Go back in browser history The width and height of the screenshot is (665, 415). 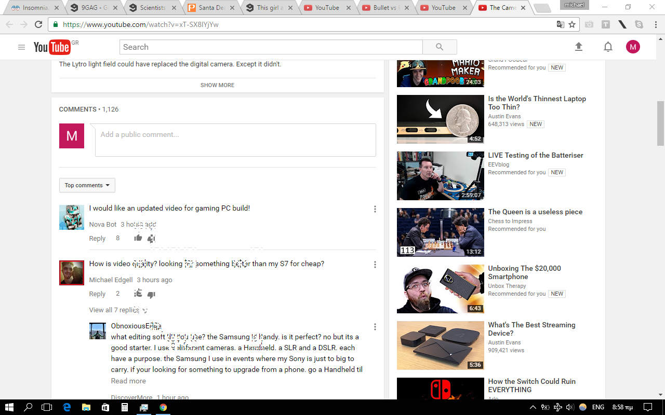pyautogui.click(x=10, y=24)
